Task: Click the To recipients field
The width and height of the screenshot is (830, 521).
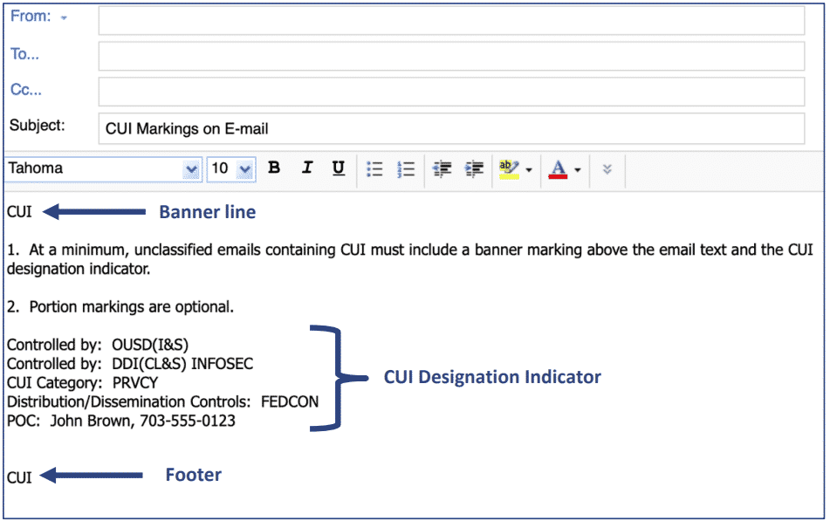Action: pyautogui.click(x=451, y=56)
